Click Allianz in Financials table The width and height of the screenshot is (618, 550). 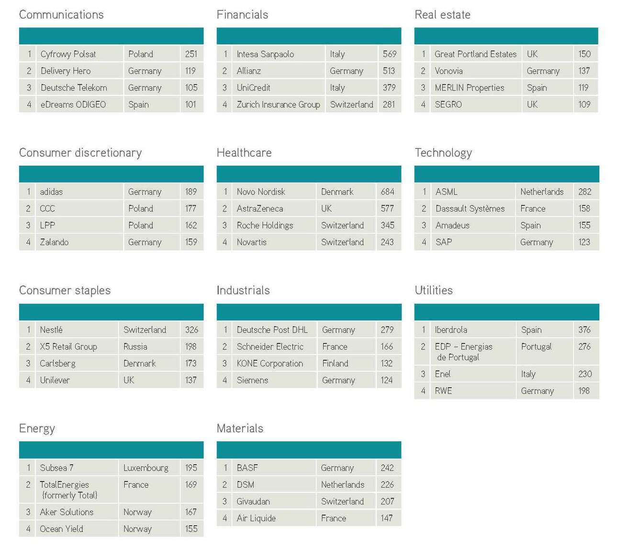[249, 71]
